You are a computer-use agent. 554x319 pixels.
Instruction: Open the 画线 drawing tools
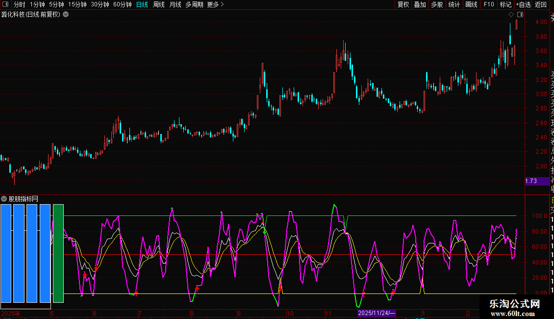(x=471, y=4)
